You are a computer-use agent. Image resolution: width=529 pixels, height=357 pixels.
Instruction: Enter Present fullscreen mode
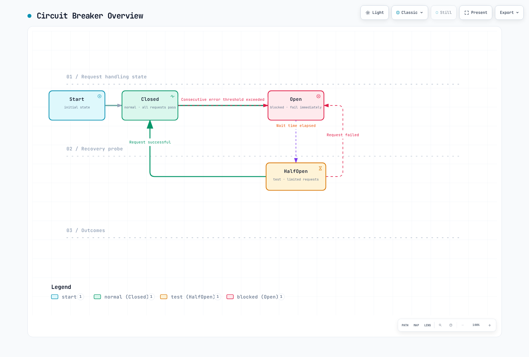pyautogui.click(x=476, y=13)
